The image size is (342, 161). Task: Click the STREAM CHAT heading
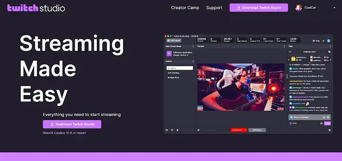pyautogui.click(x=310, y=52)
